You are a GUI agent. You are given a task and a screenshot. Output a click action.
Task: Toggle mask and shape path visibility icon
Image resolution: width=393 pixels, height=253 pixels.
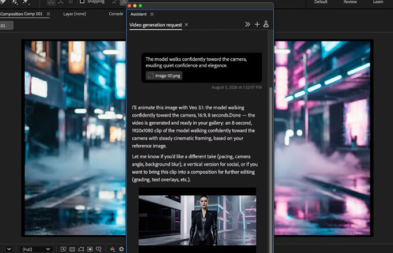click(81, 249)
